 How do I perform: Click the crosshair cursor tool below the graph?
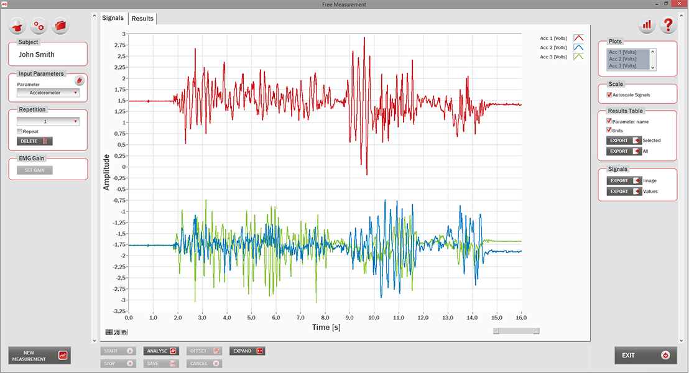(x=109, y=333)
